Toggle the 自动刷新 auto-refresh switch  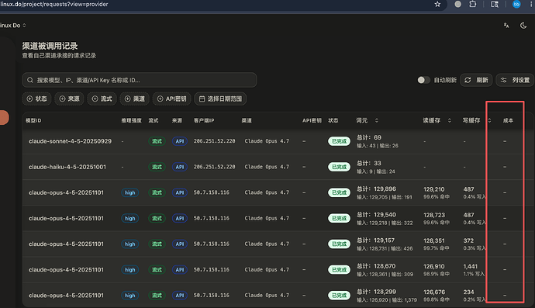point(423,80)
